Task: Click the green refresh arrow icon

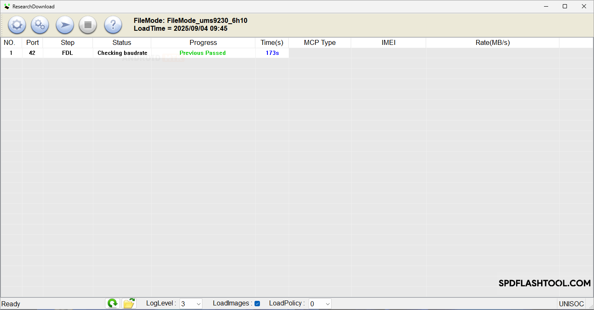Action: pos(112,303)
